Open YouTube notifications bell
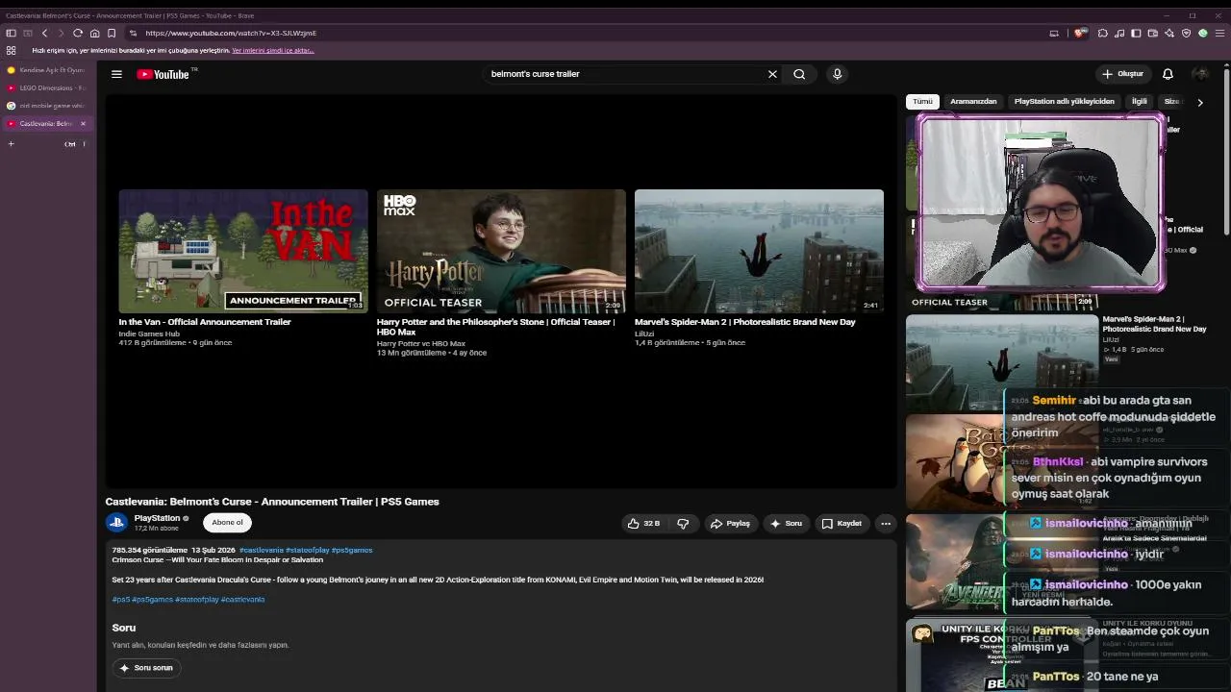The height and width of the screenshot is (692, 1231). click(1168, 74)
